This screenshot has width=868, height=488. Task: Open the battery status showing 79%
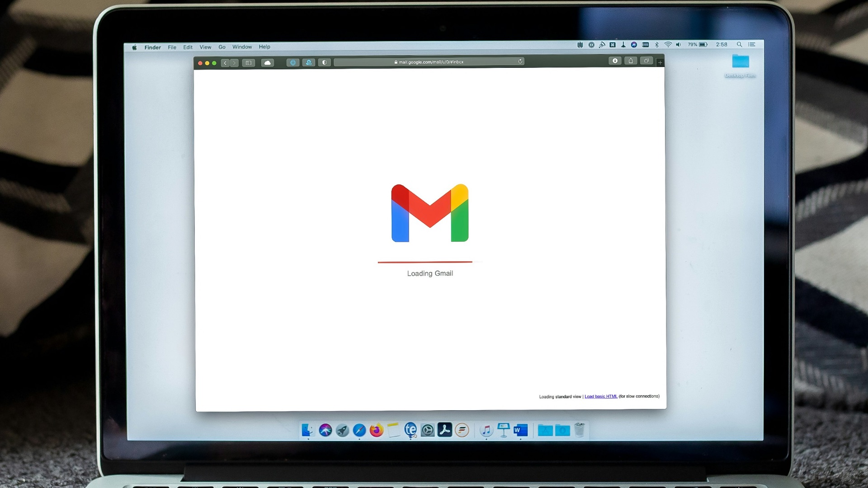click(x=698, y=45)
